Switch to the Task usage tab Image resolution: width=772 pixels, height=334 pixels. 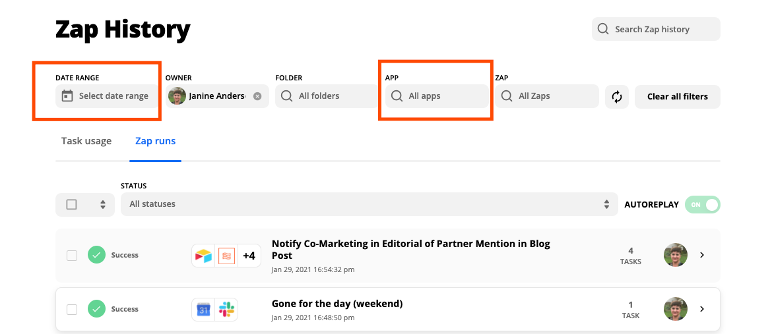point(86,141)
